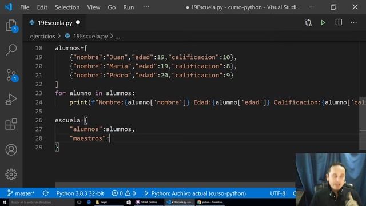Screen dimensions: 366x206
Task: Open Edge browser from taskbar
Action: (x=89, y=202)
